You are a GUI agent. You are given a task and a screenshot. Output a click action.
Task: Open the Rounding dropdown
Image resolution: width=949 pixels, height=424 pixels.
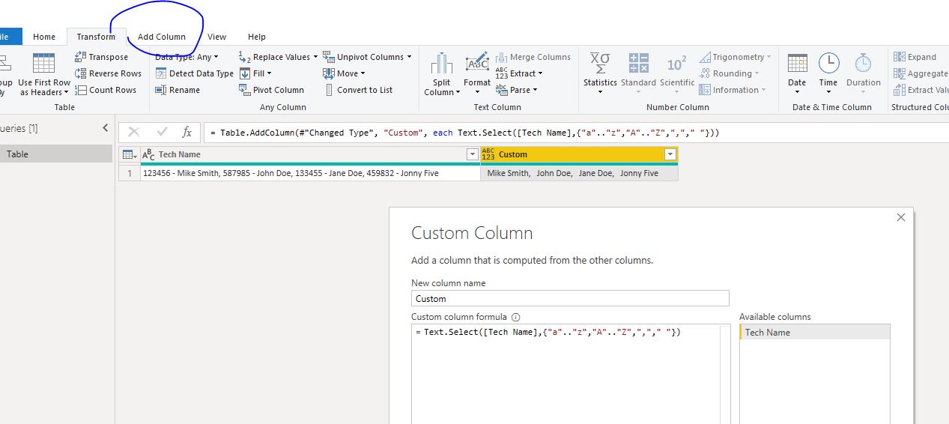pos(729,73)
